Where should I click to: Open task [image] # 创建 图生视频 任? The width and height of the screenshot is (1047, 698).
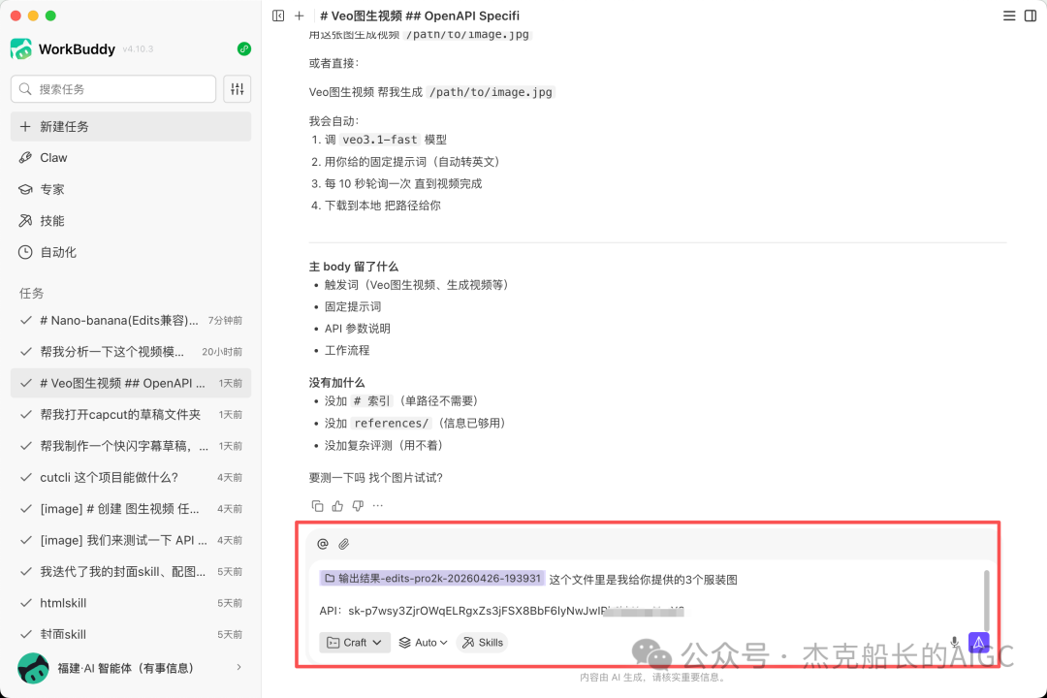coord(131,508)
